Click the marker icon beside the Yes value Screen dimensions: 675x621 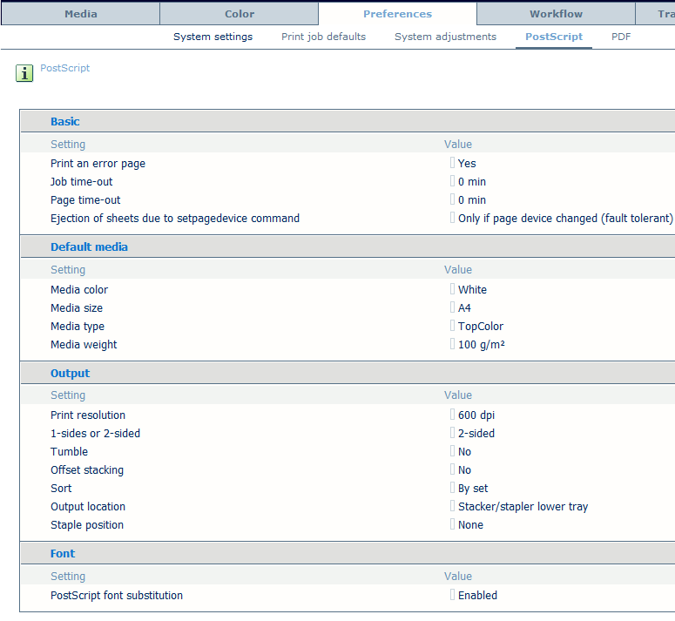(x=452, y=163)
